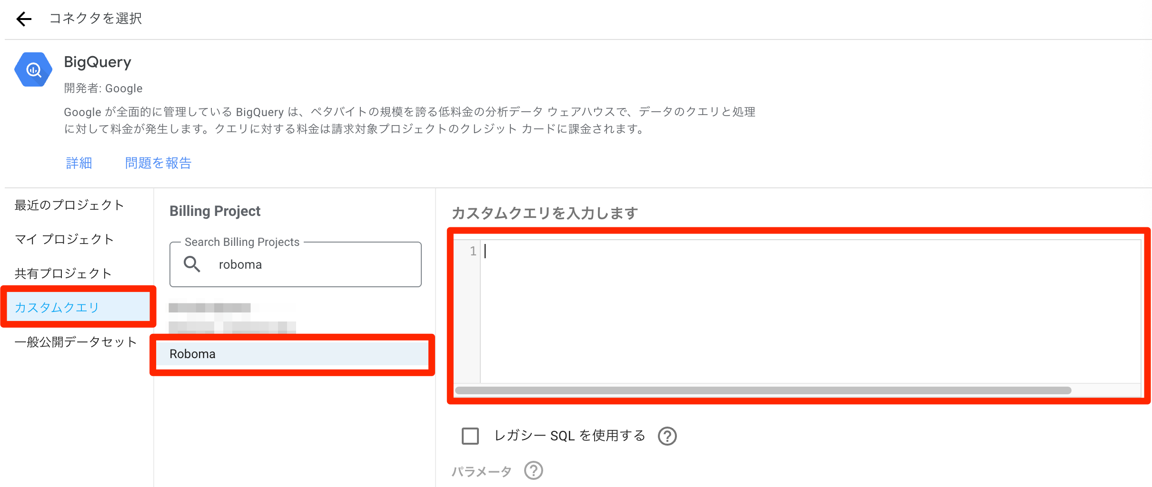The height and width of the screenshot is (487, 1152).
Task: Select the 最近のプロジェクト tab
Action: 70,205
